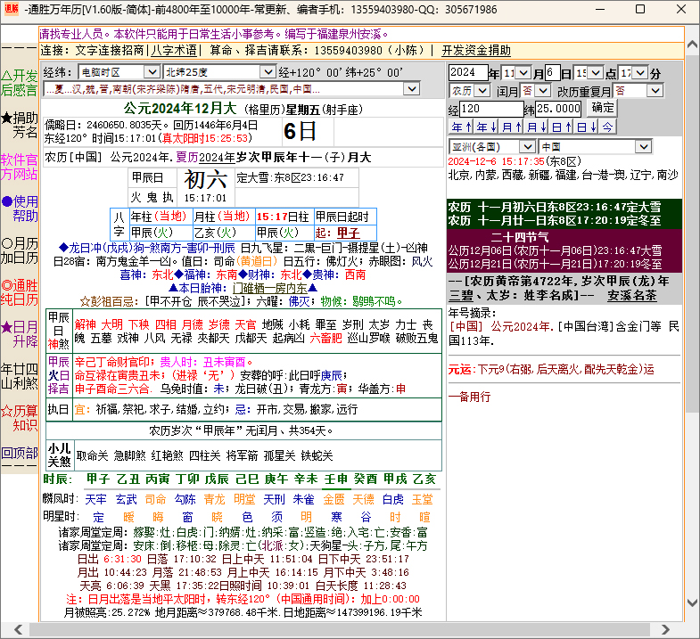
Task: Click the app icon in the title bar
Action: pos(10,9)
